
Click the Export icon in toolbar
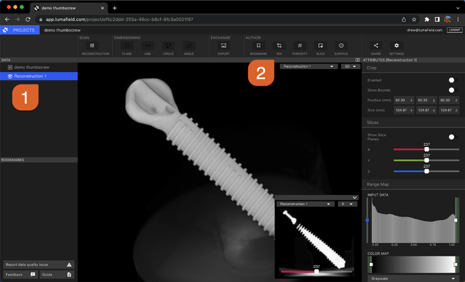point(224,47)
